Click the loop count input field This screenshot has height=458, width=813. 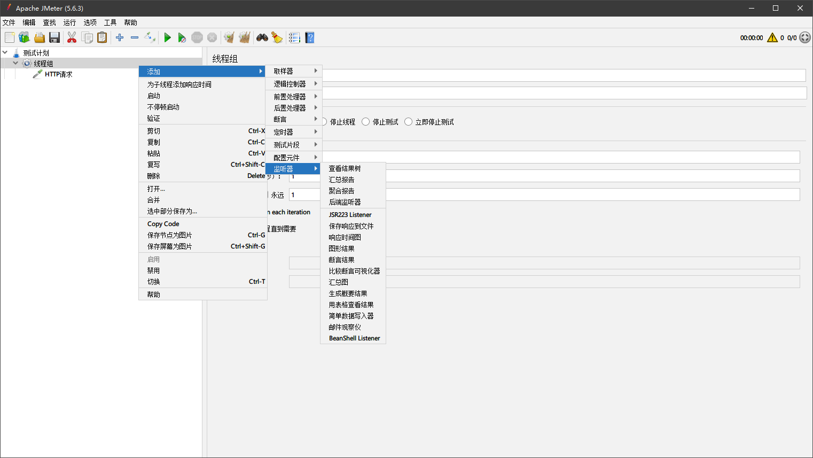point(544,195)
